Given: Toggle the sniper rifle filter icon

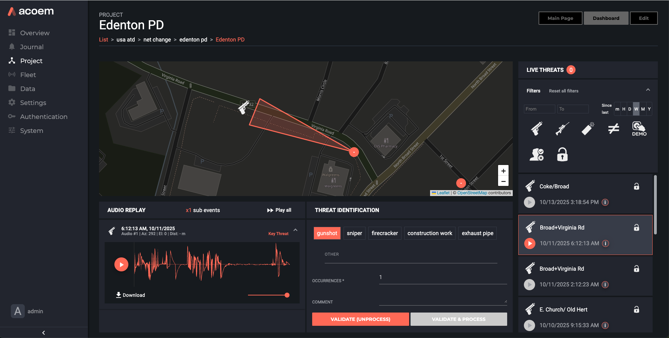Looking at the screenshot, I should tap(562, 128).
